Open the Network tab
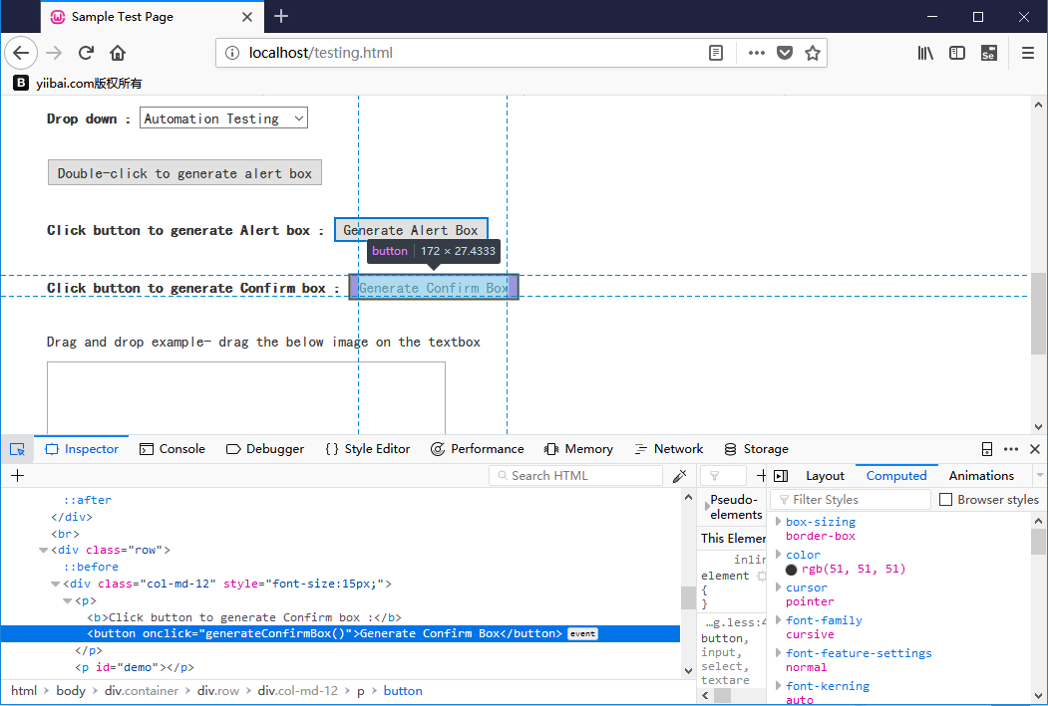1048x706 pixels. [x=669, y=449]
